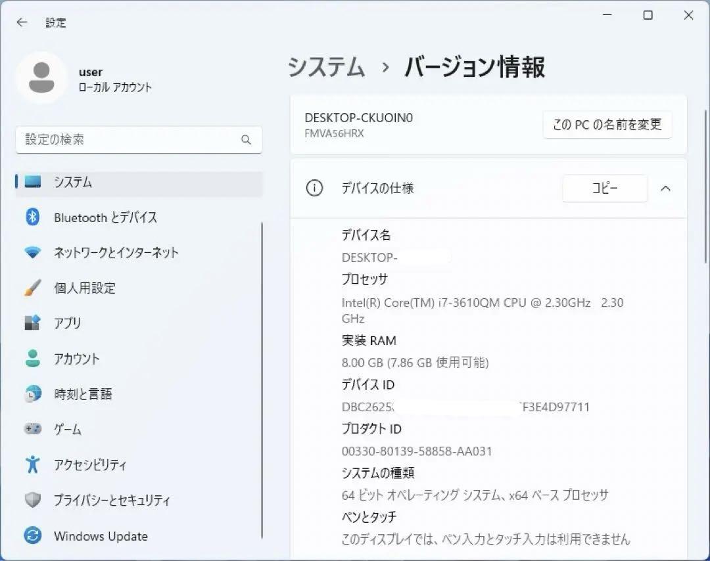The height and width of the screenshot is (561, 710).
Task: Click システム breadcrumb link in the header
Action: 327,67
